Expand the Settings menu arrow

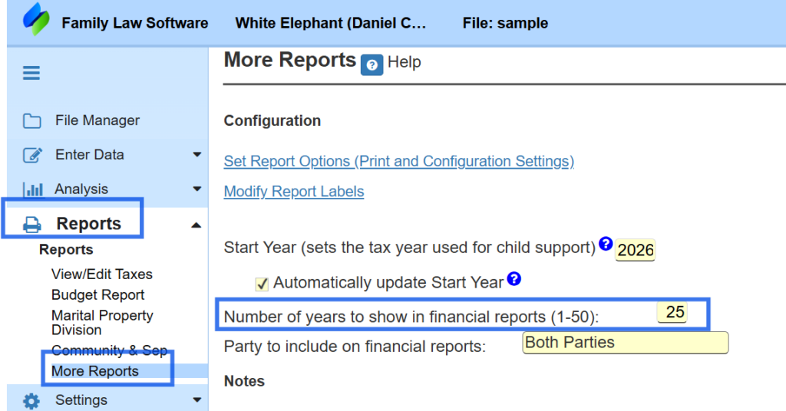197,400
